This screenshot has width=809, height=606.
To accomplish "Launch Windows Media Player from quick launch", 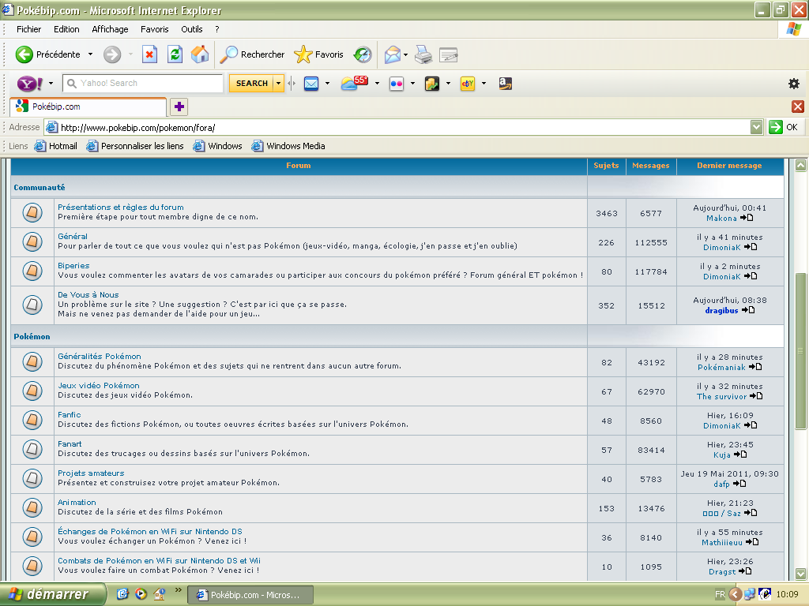I will coord(141,594).
